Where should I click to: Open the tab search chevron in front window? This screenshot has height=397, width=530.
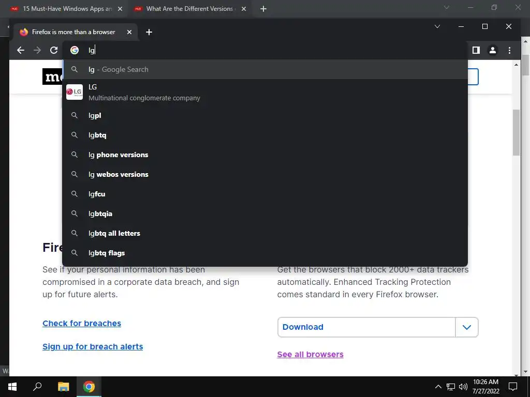437,26
